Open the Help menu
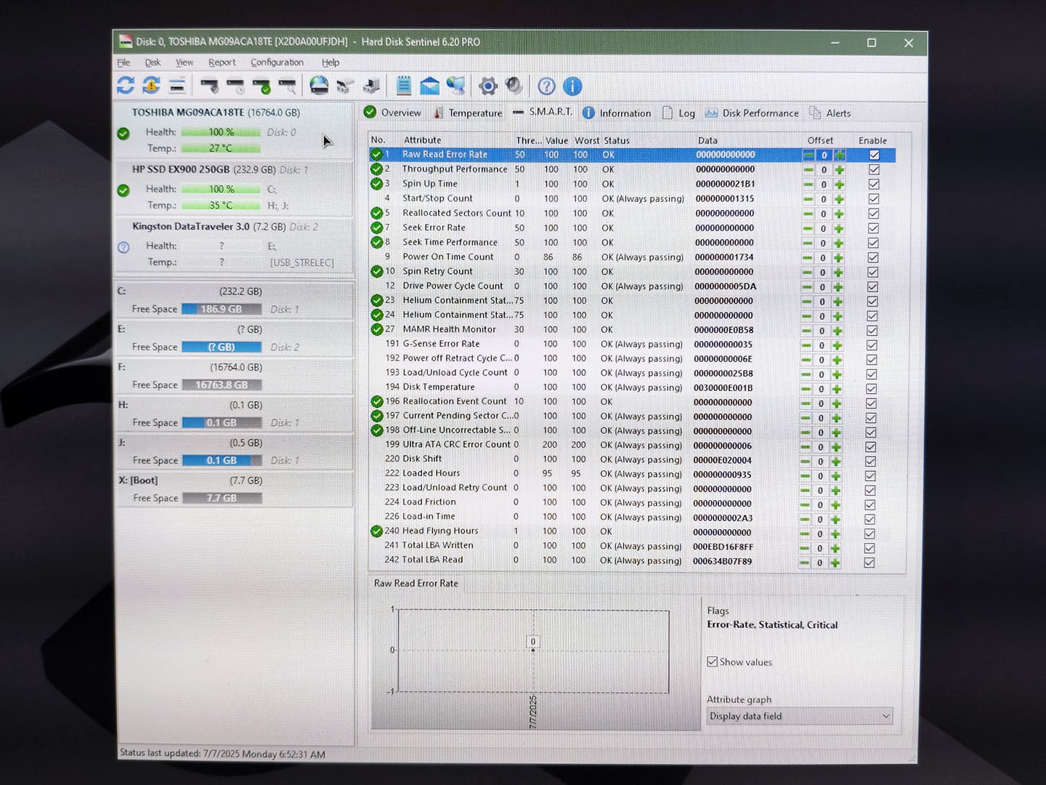The image size is (1046, 785). pyautogui.click(x=331, y=63)
